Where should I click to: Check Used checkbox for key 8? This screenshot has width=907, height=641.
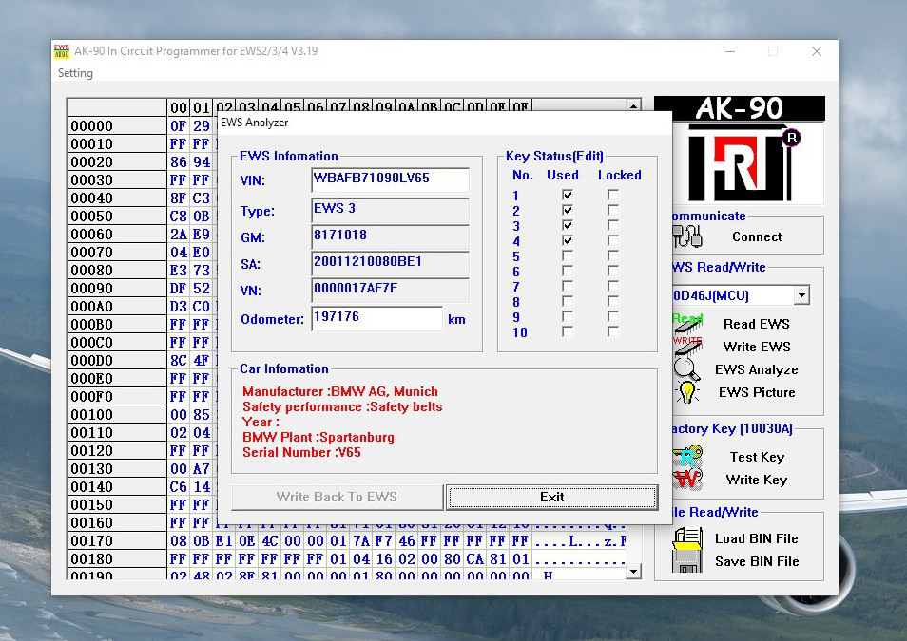(x=568, y=301)
